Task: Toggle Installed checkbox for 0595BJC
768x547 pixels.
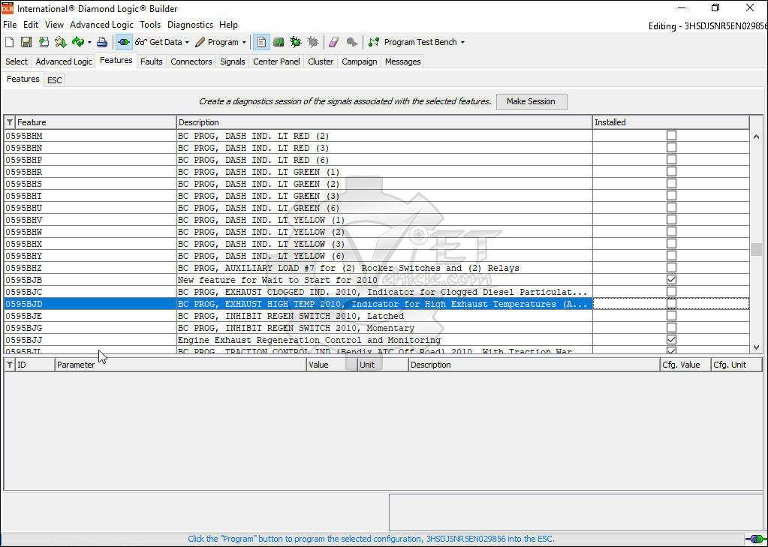Action: point(671,292)
